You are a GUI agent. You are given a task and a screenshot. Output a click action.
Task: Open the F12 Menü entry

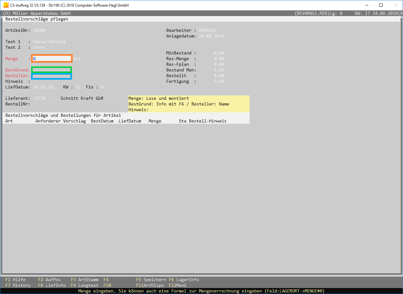click(x=178, y=285)
